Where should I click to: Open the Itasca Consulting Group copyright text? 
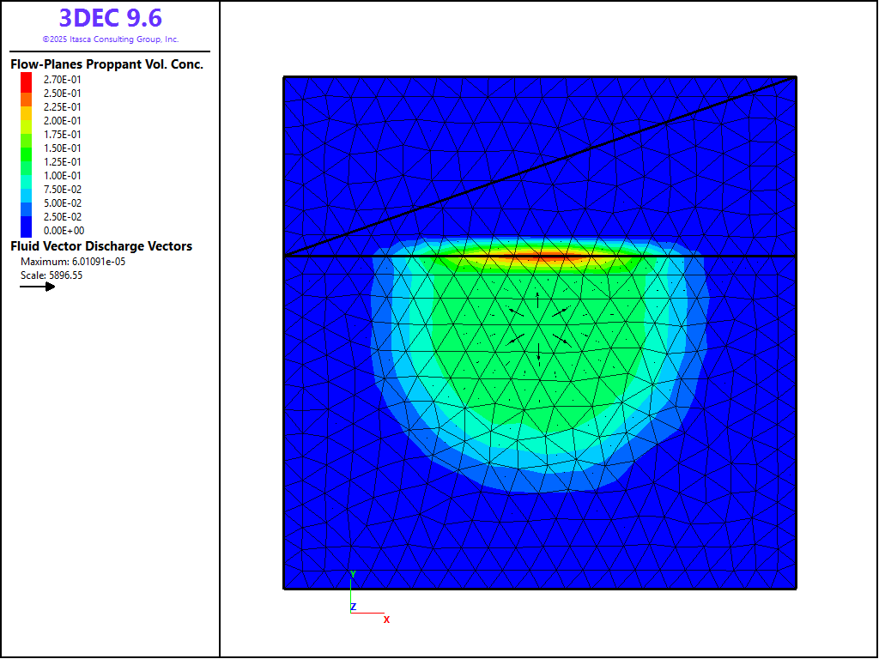click(110, 39)
